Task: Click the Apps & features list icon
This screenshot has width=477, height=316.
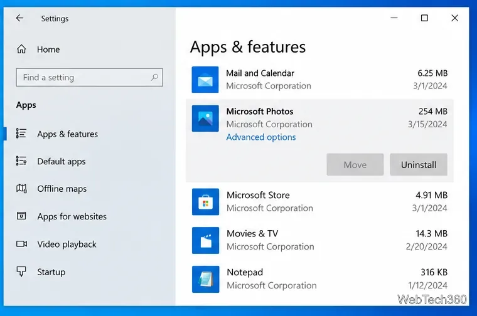Action: click(21, 134)
